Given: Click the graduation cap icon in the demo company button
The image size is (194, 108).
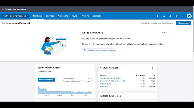Looking at the screenshot, I should pos(85,50).
